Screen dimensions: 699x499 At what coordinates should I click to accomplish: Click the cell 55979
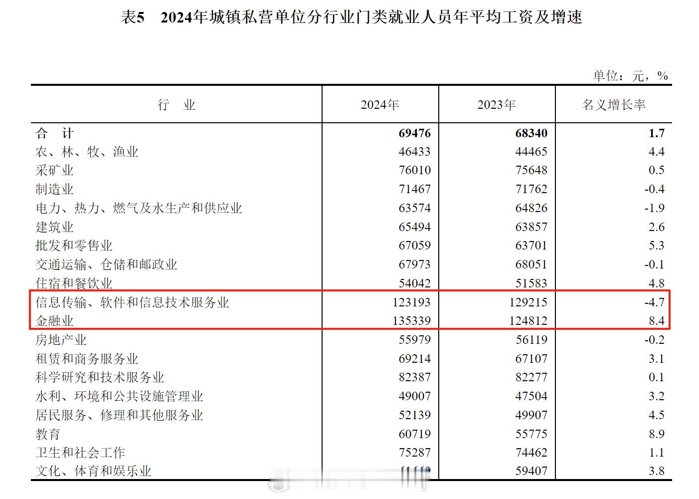coord(415,340)
